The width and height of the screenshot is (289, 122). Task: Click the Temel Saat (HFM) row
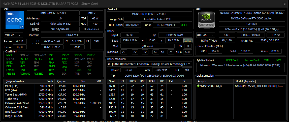pyautogui.click(x=53, y=95)
